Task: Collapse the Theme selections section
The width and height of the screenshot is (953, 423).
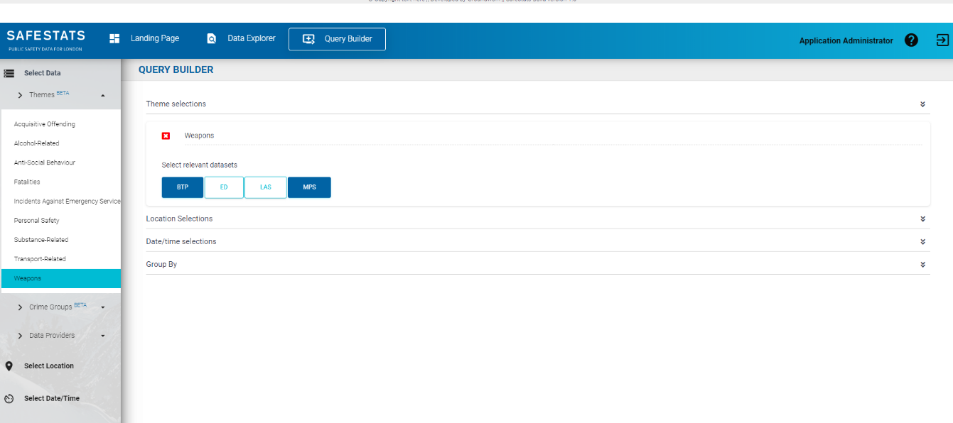Action: pyautogui.click(x=922, y=104)
